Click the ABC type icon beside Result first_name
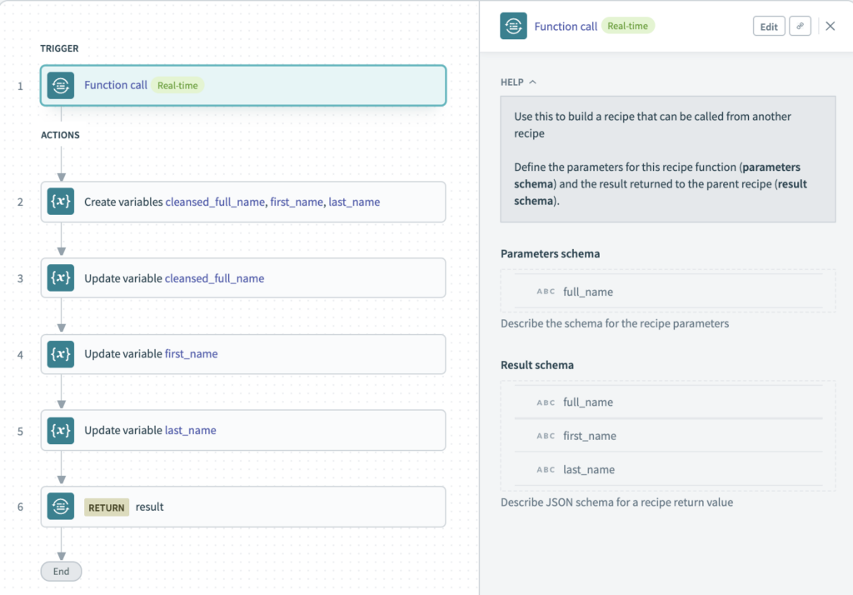 (546, 436)
